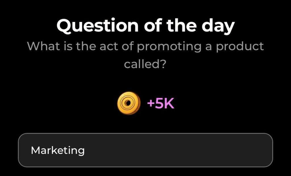This screenshot has height=176, width=291.
Task: Click the reward row showing coin and +5K
Action: point(145,103)
